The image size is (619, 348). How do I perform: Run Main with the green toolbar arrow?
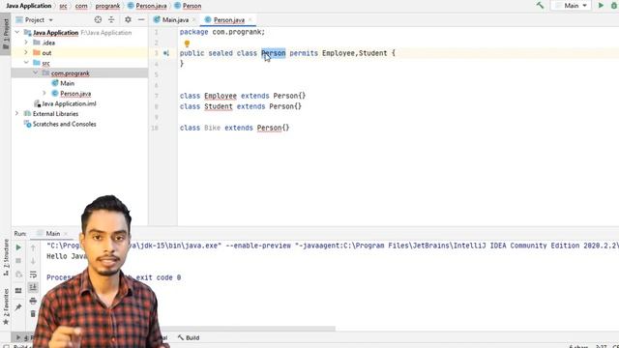pos(601,6)
